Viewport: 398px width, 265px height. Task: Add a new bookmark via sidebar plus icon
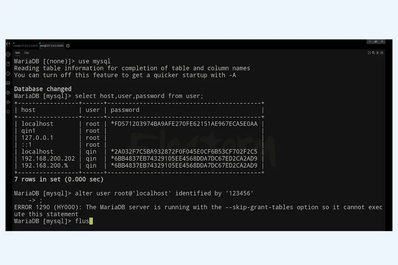(x=8, y=54)
